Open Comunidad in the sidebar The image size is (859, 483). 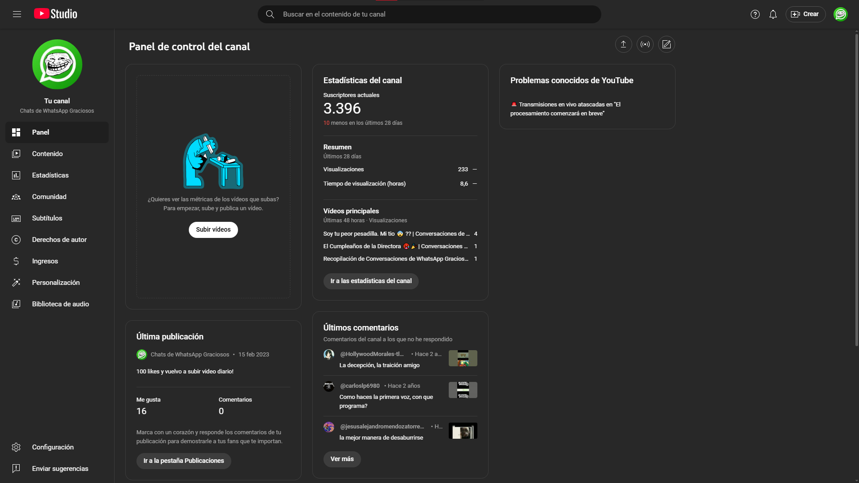(x=57, y=197)
